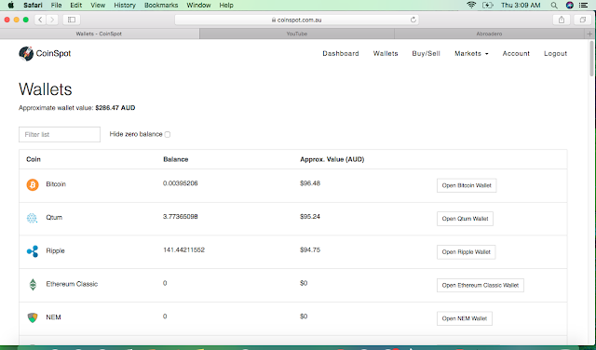
Task: Click Open Ethereum Classic Wallet button
Action: 481,286
